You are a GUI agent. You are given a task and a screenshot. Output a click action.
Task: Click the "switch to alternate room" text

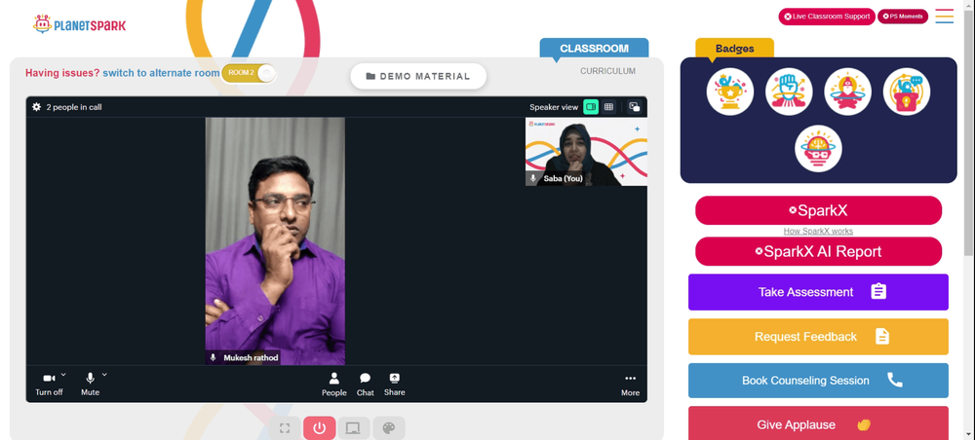(x=161, y=73)
